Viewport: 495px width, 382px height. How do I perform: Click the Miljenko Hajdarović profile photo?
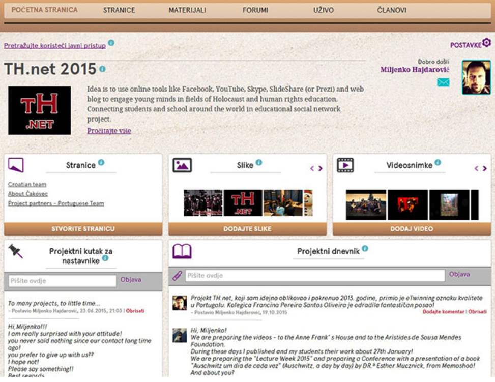click(x=476, y=77)
